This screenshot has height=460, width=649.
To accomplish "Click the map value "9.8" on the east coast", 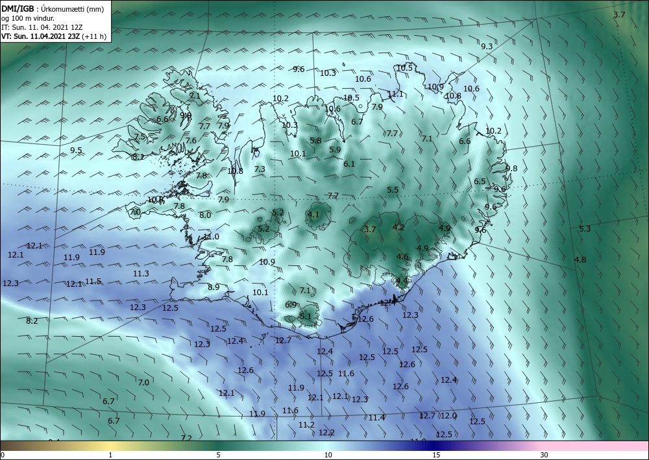I will 511,168.
